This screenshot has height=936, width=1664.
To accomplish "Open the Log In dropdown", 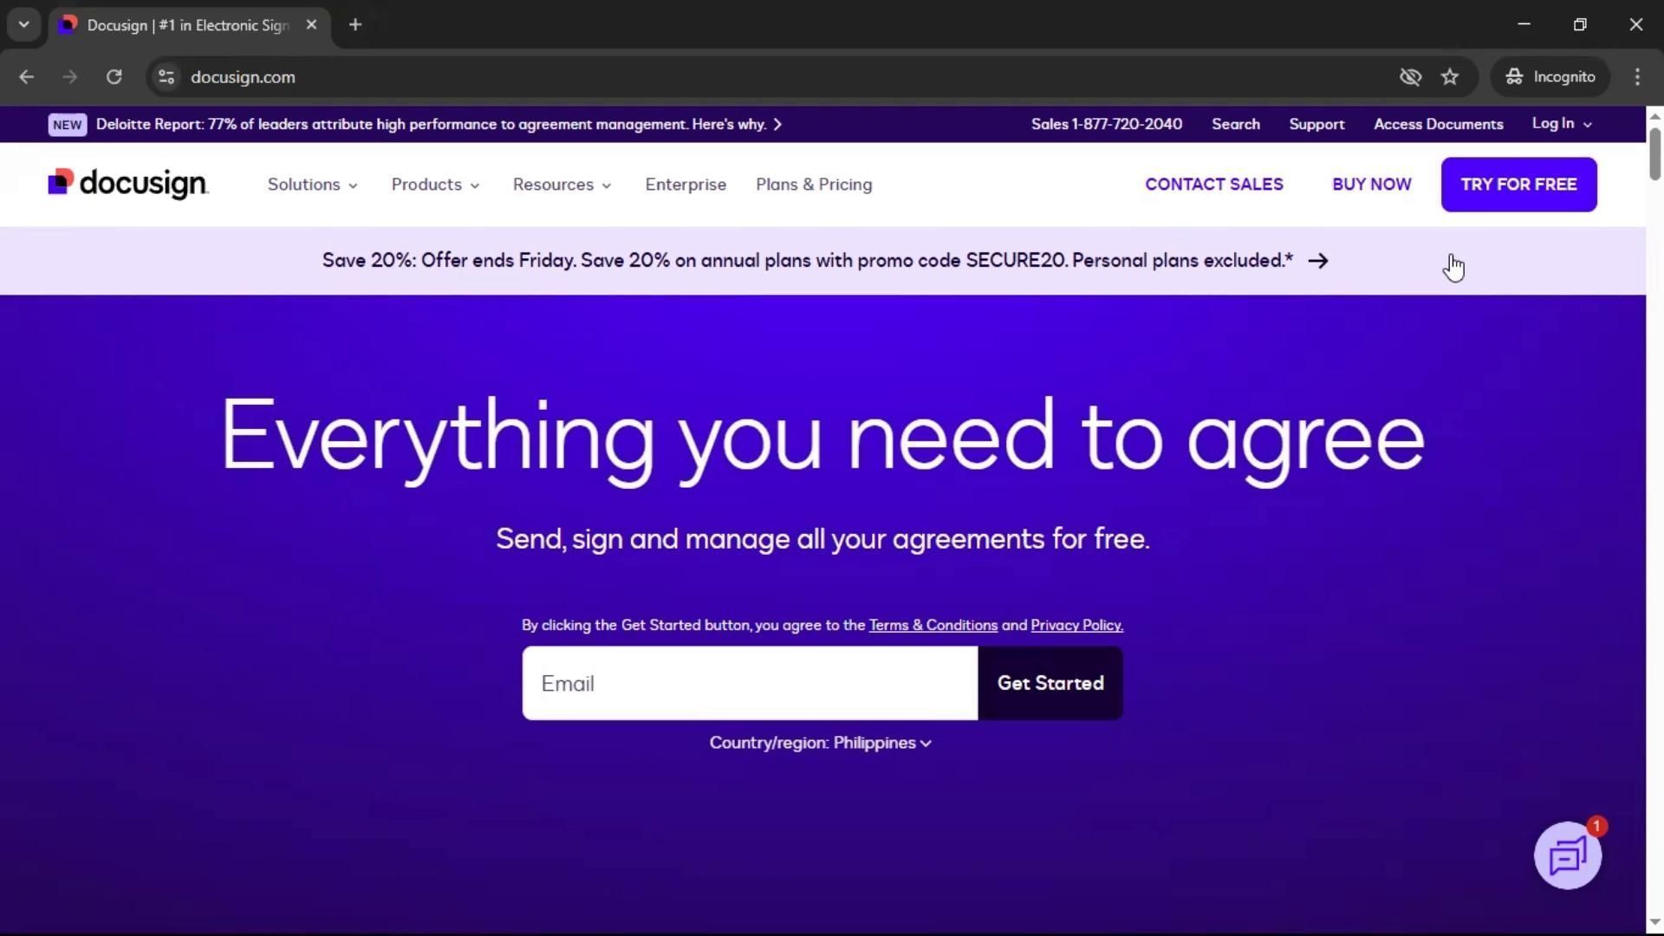I will pyautogui.click(x=1561, y=124).
